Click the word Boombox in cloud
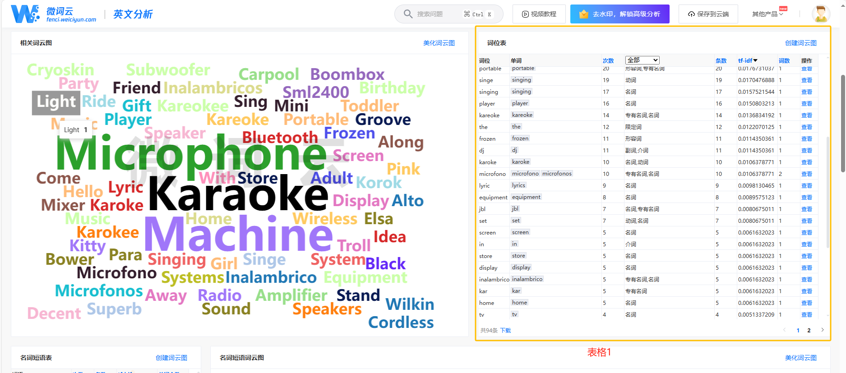Screen dimensions: 846x373 tap(347, 74)
